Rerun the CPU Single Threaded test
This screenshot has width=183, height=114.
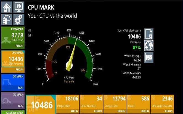pyautogui.click(x=169, y=111)
